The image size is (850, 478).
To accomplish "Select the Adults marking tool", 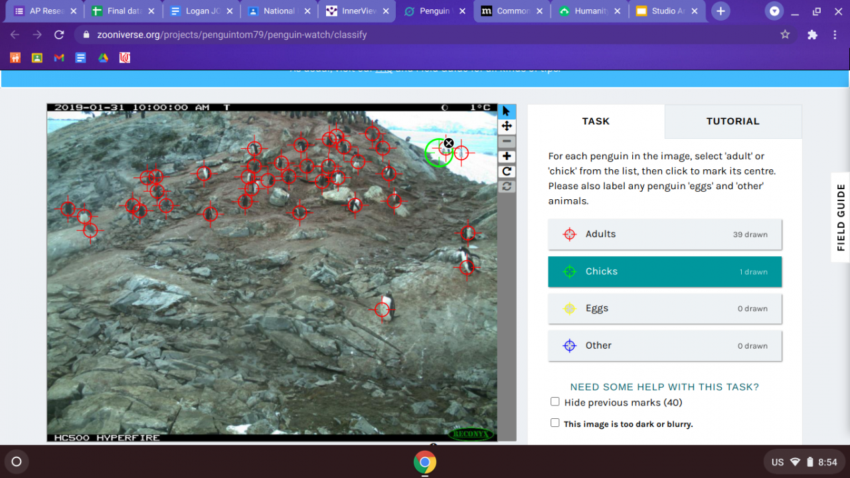I will pyautogui.click(x=665, y=234).
